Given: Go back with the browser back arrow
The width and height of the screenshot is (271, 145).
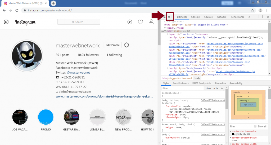Looking at the screenshot, I should coord(4,10).
